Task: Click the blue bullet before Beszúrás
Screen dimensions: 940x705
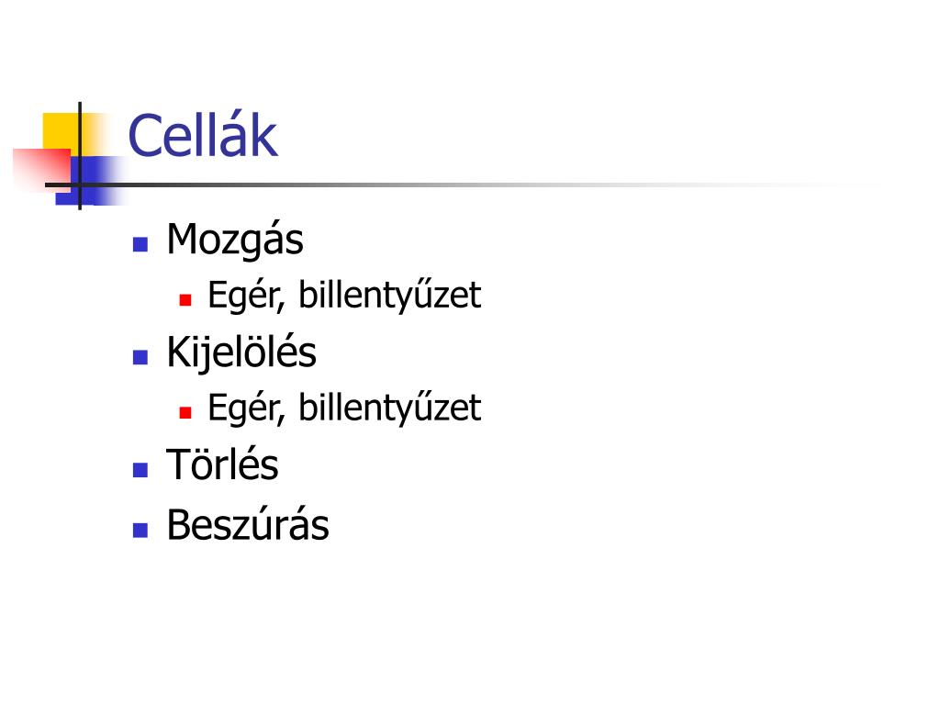Action: [140, 530]
